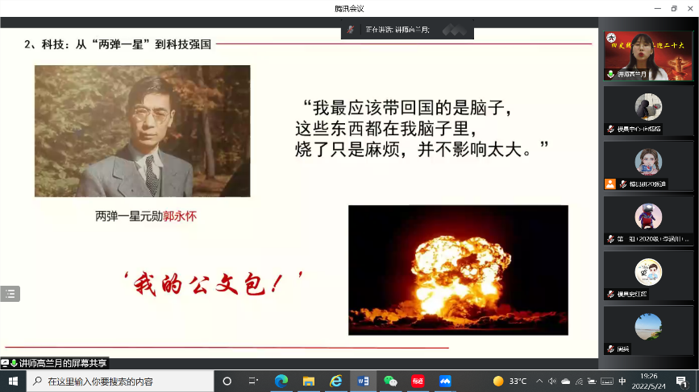699x392 pixels.
Task: Close the 腾讯会议 window
Action: click(x=690, y=9)
